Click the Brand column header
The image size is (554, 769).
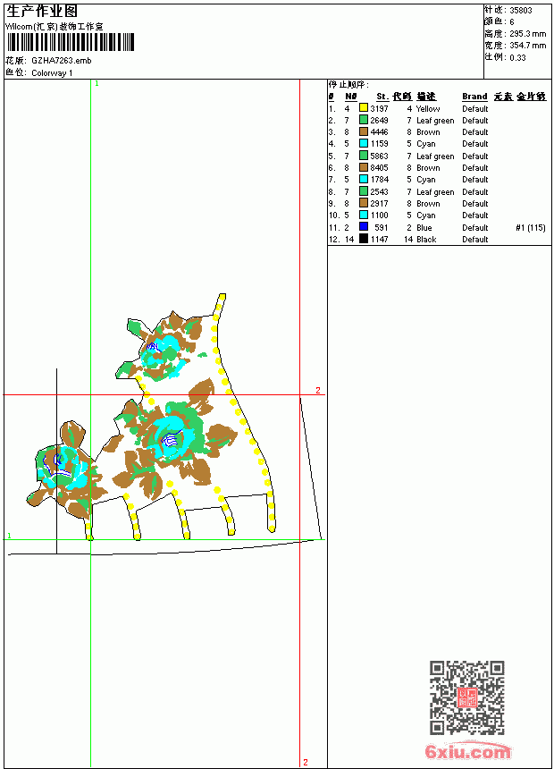click(474, 97)
